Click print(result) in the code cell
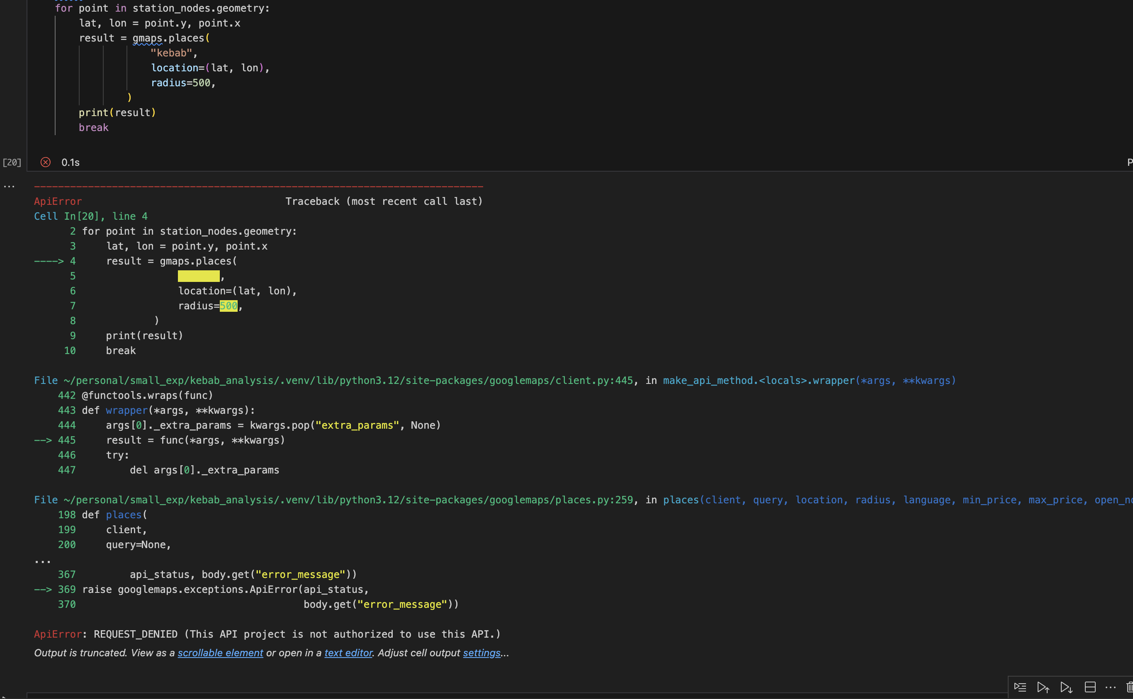The image size is (1133, 699). pos(117,113)
